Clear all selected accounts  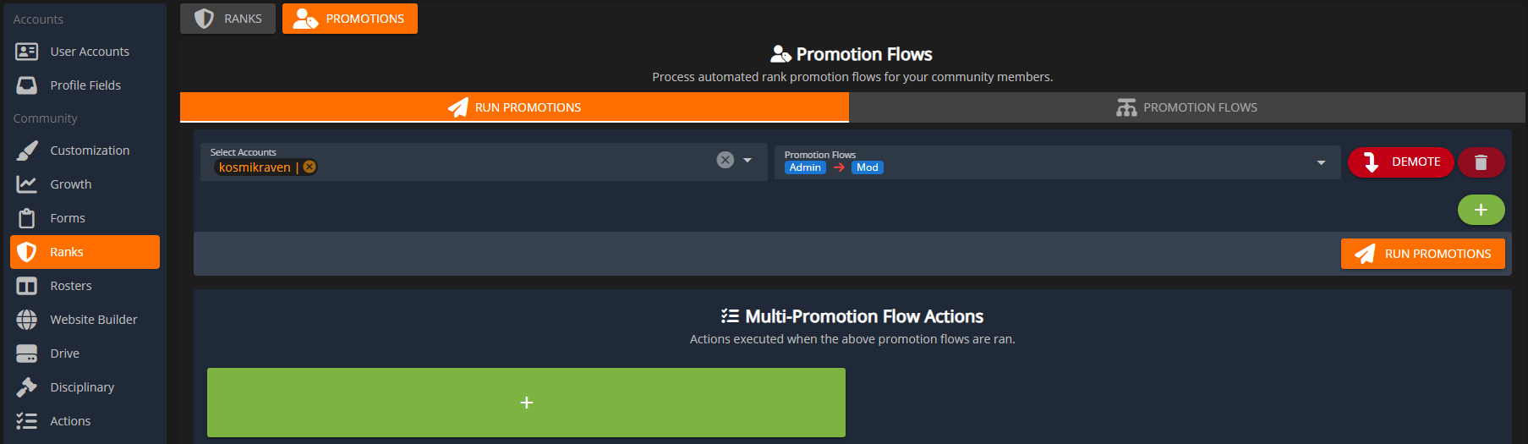click(725, 160)
